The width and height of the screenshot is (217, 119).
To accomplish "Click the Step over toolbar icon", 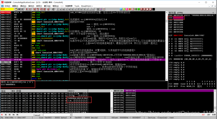I will (x=38, y=9).
